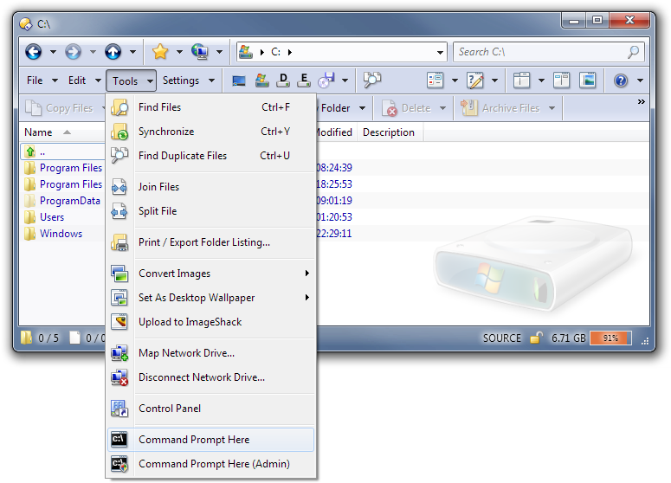Image resolution: width=671 pixels, height=483 pixels.
Task: Click the binoculars find icon in toolbar
Action: point(372,80)
